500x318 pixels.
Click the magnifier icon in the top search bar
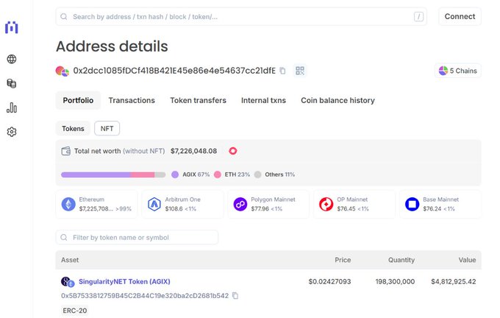64,17
